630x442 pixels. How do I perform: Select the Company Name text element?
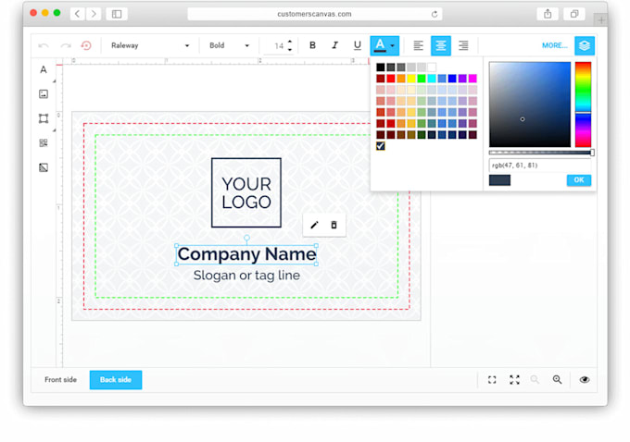(246, 254)
